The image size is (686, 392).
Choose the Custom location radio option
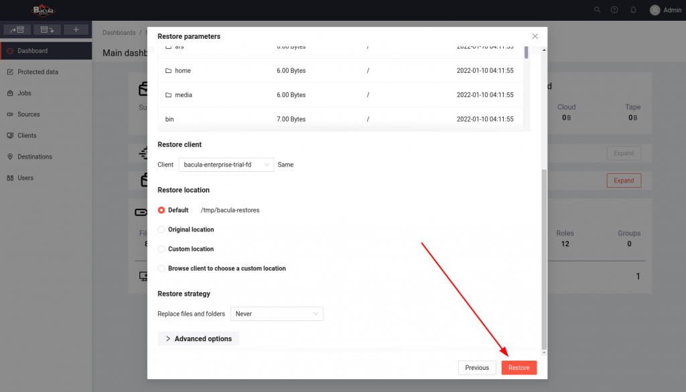click(161, 249)
